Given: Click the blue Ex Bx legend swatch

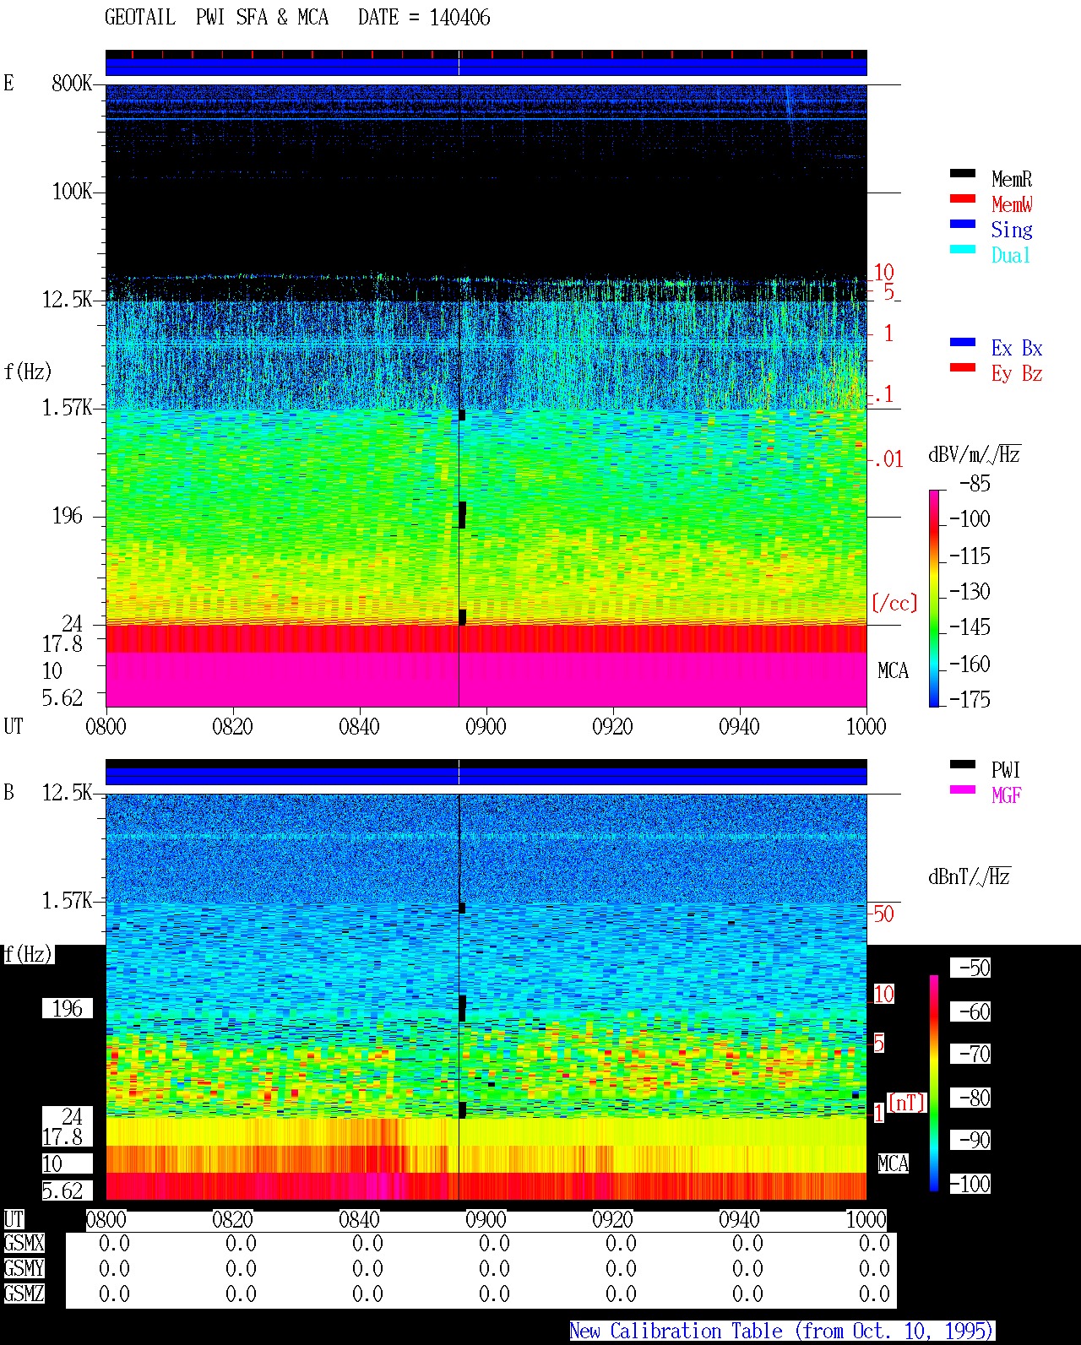Looking at the screenshot, I should coord(963,342).
